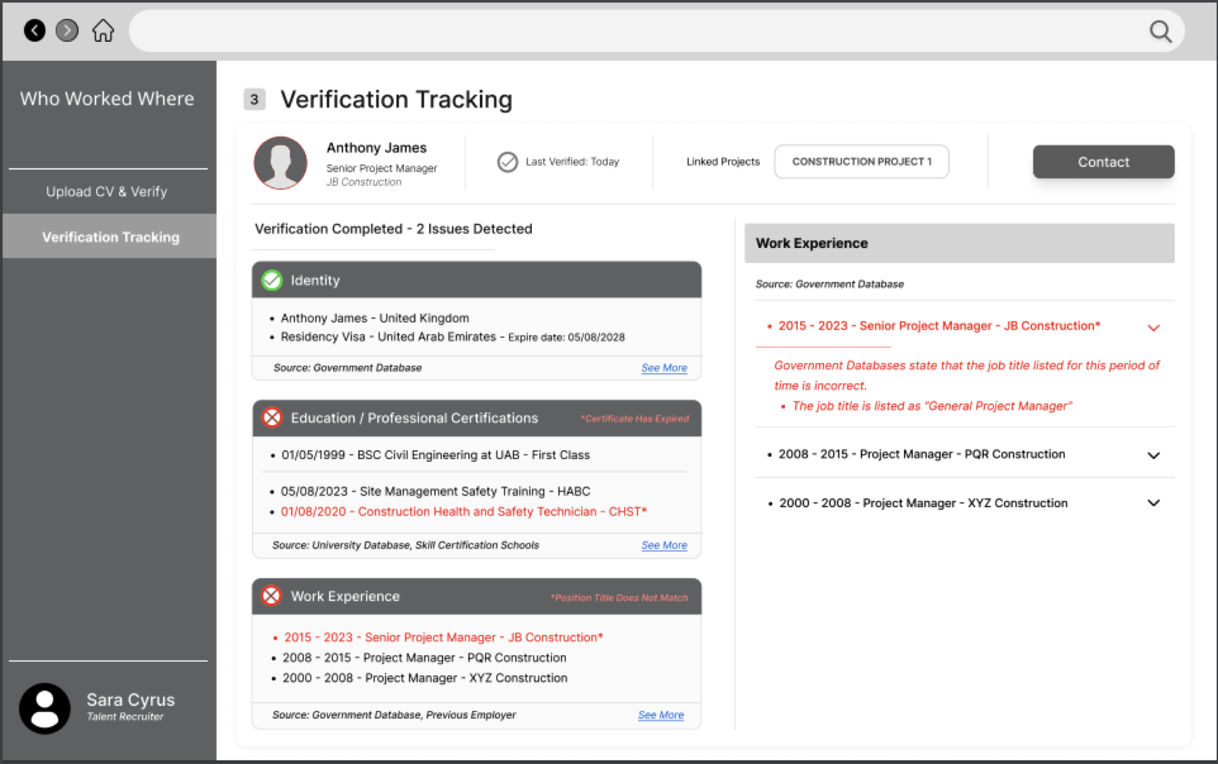Screen dimensions: 1218x764
Task: Click BSC Civil Engineering at UAB entry
Action: [435, 455]
